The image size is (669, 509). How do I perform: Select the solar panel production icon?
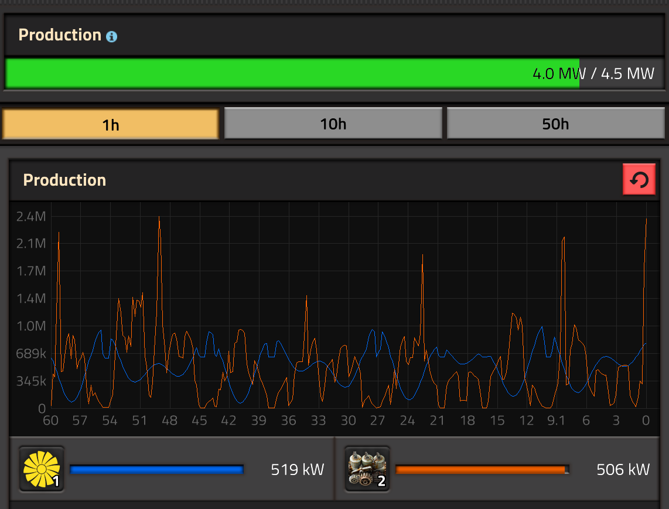(41, 469)
